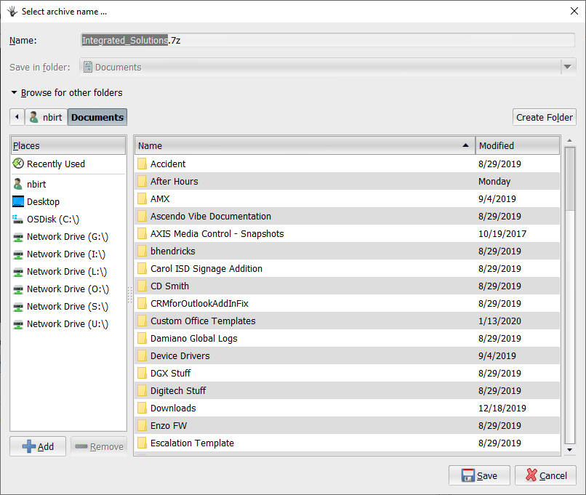
Task: Add a bookmark with the Add button
Action: [38, 446]
